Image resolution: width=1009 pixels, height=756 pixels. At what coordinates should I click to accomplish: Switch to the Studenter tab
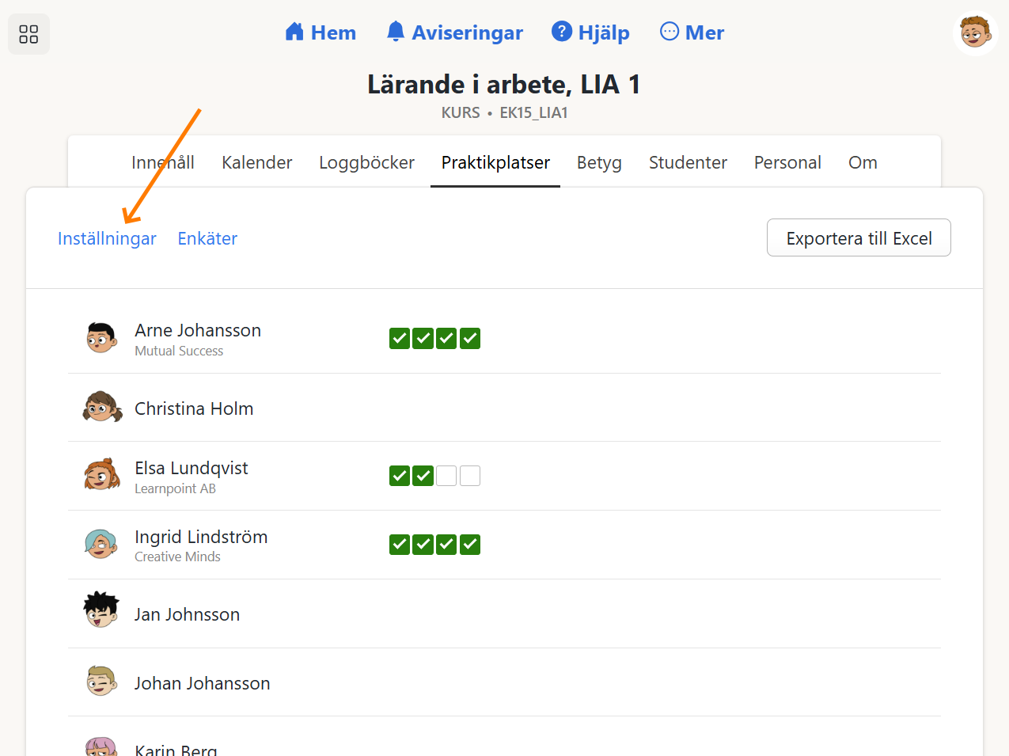(x=688, y=162)
